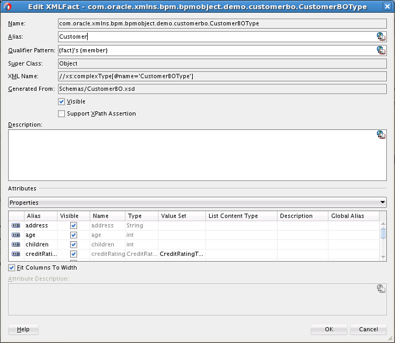The height and width of the screenshot is (343, 395).
Task: Click the Visible column header
Action: point(74,216)
